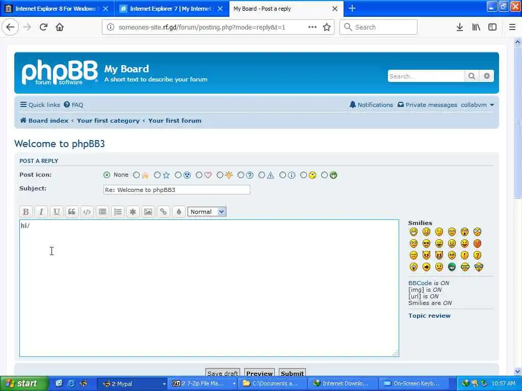Open the Normal font size dropdown

coord(207,212)
